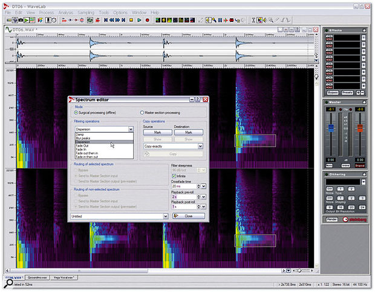Adjust the red right master fader
Image resolution: width=375 pixels, height=292 pixels.
[x=360, y=128]
